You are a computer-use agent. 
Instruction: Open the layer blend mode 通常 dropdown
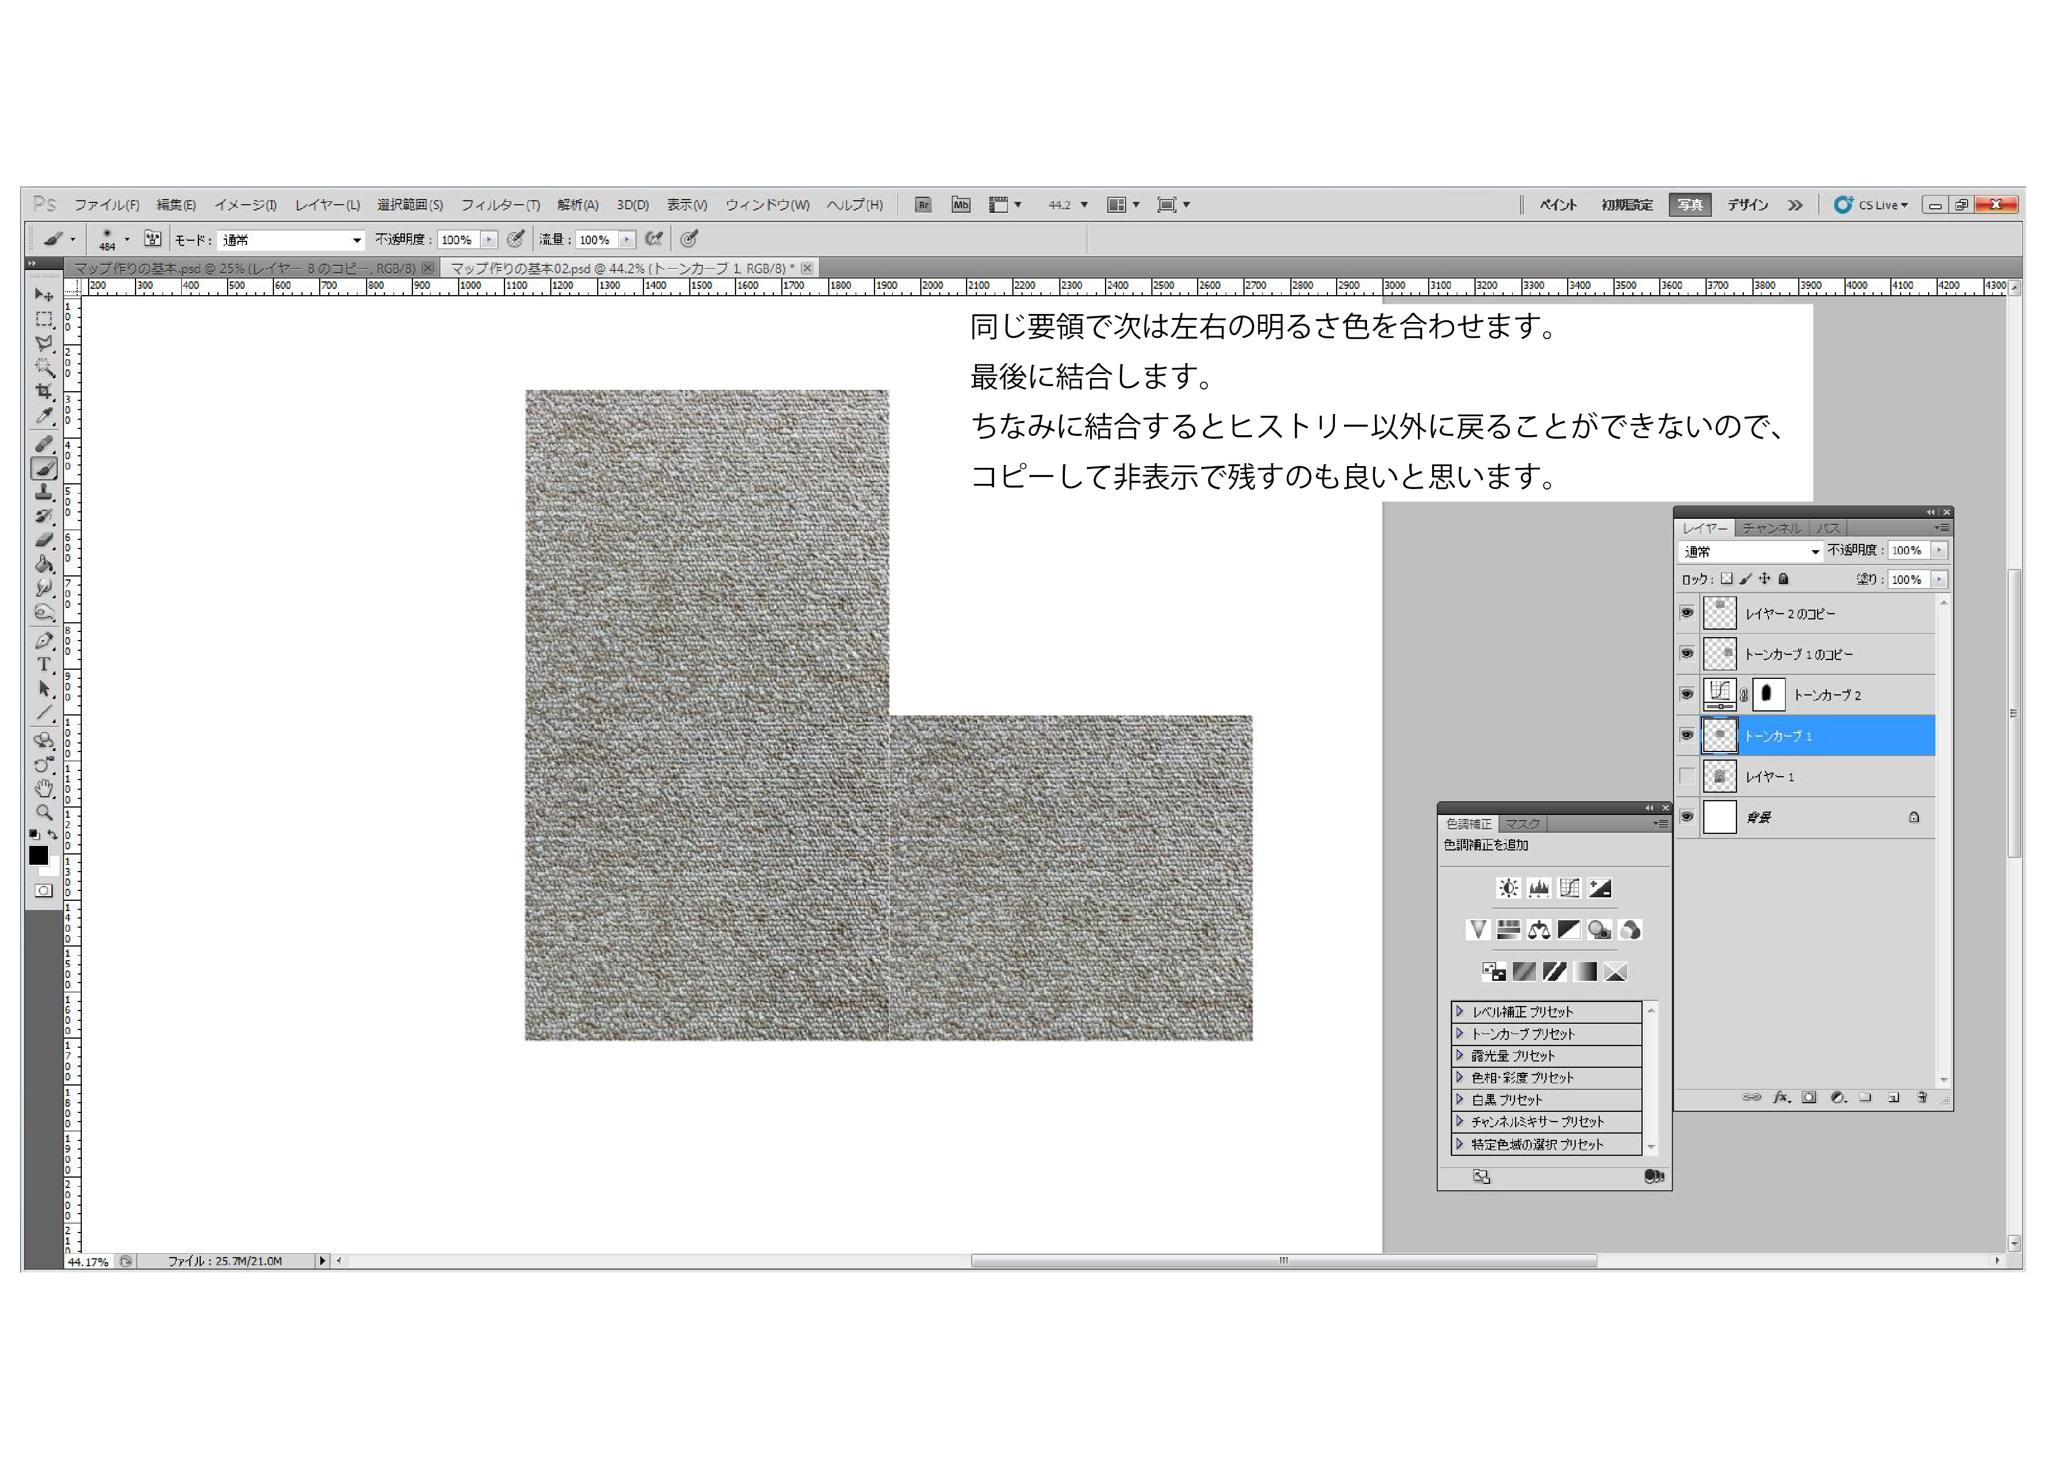1750,551
